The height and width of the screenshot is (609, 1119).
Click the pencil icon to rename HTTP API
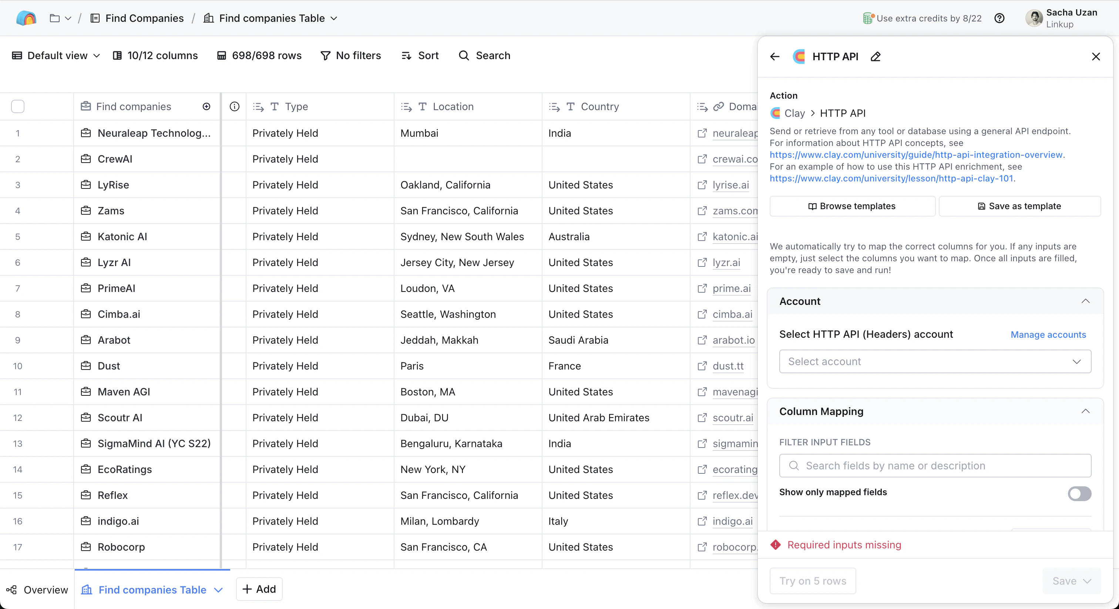875,57
